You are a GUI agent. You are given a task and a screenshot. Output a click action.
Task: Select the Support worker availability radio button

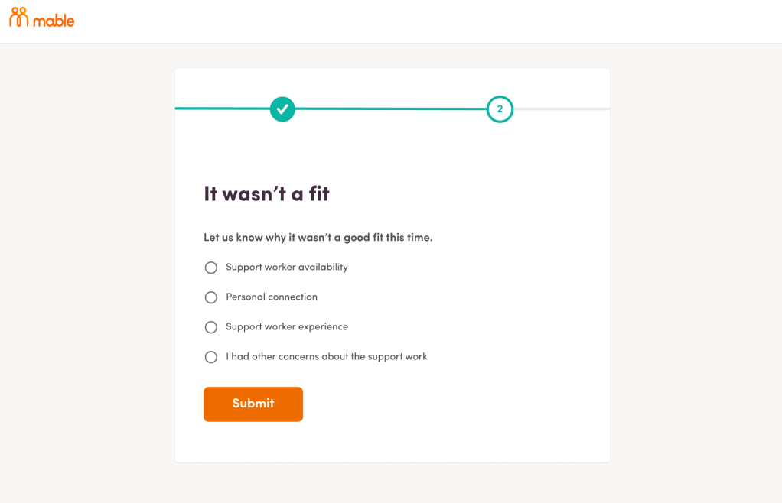[211, 268]
